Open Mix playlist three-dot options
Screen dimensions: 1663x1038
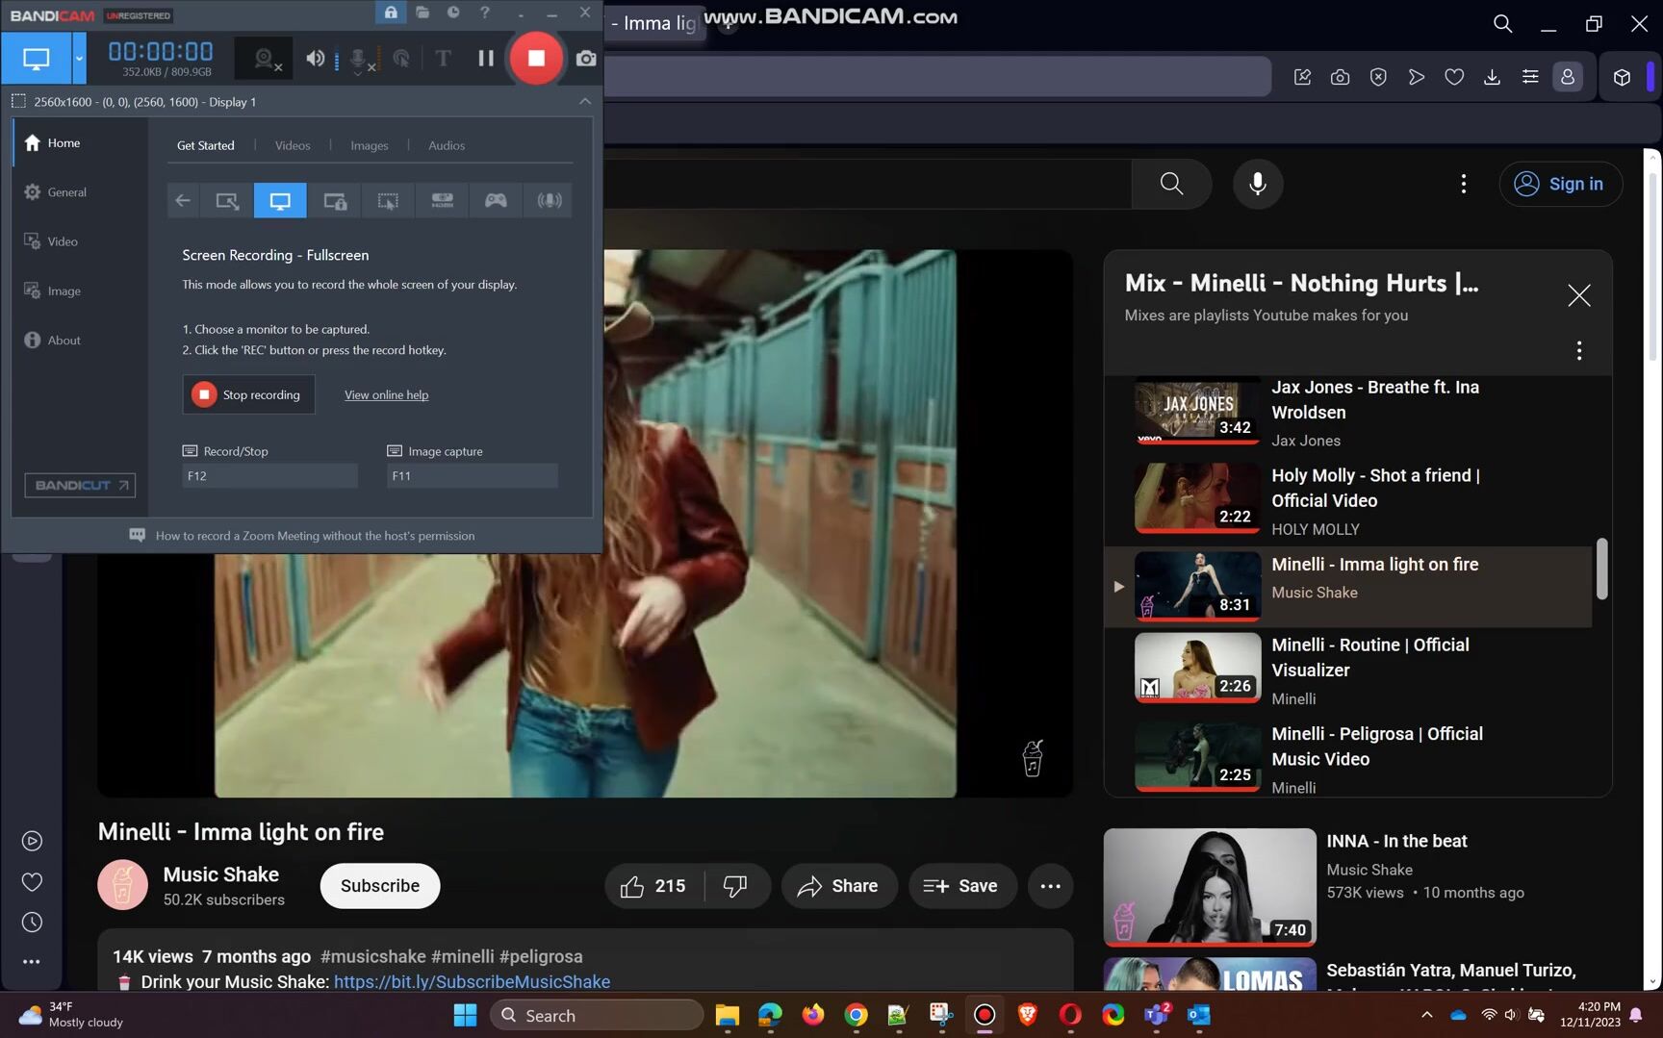(1579, 350)
